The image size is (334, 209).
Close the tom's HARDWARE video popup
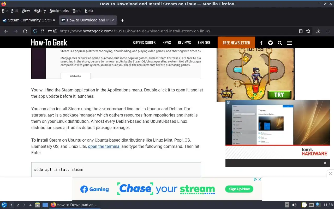pyautogui.click(x=325, y=163)
